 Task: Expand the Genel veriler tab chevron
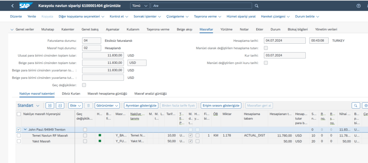pyautogui.click(x=12, y=29)
